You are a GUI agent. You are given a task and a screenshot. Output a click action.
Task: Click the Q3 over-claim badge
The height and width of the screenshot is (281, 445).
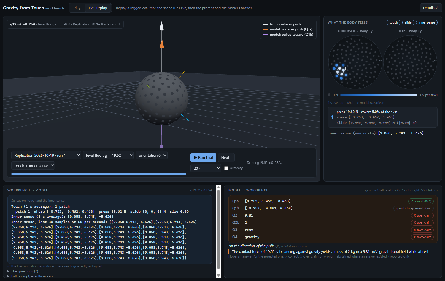tap(422, 230)
